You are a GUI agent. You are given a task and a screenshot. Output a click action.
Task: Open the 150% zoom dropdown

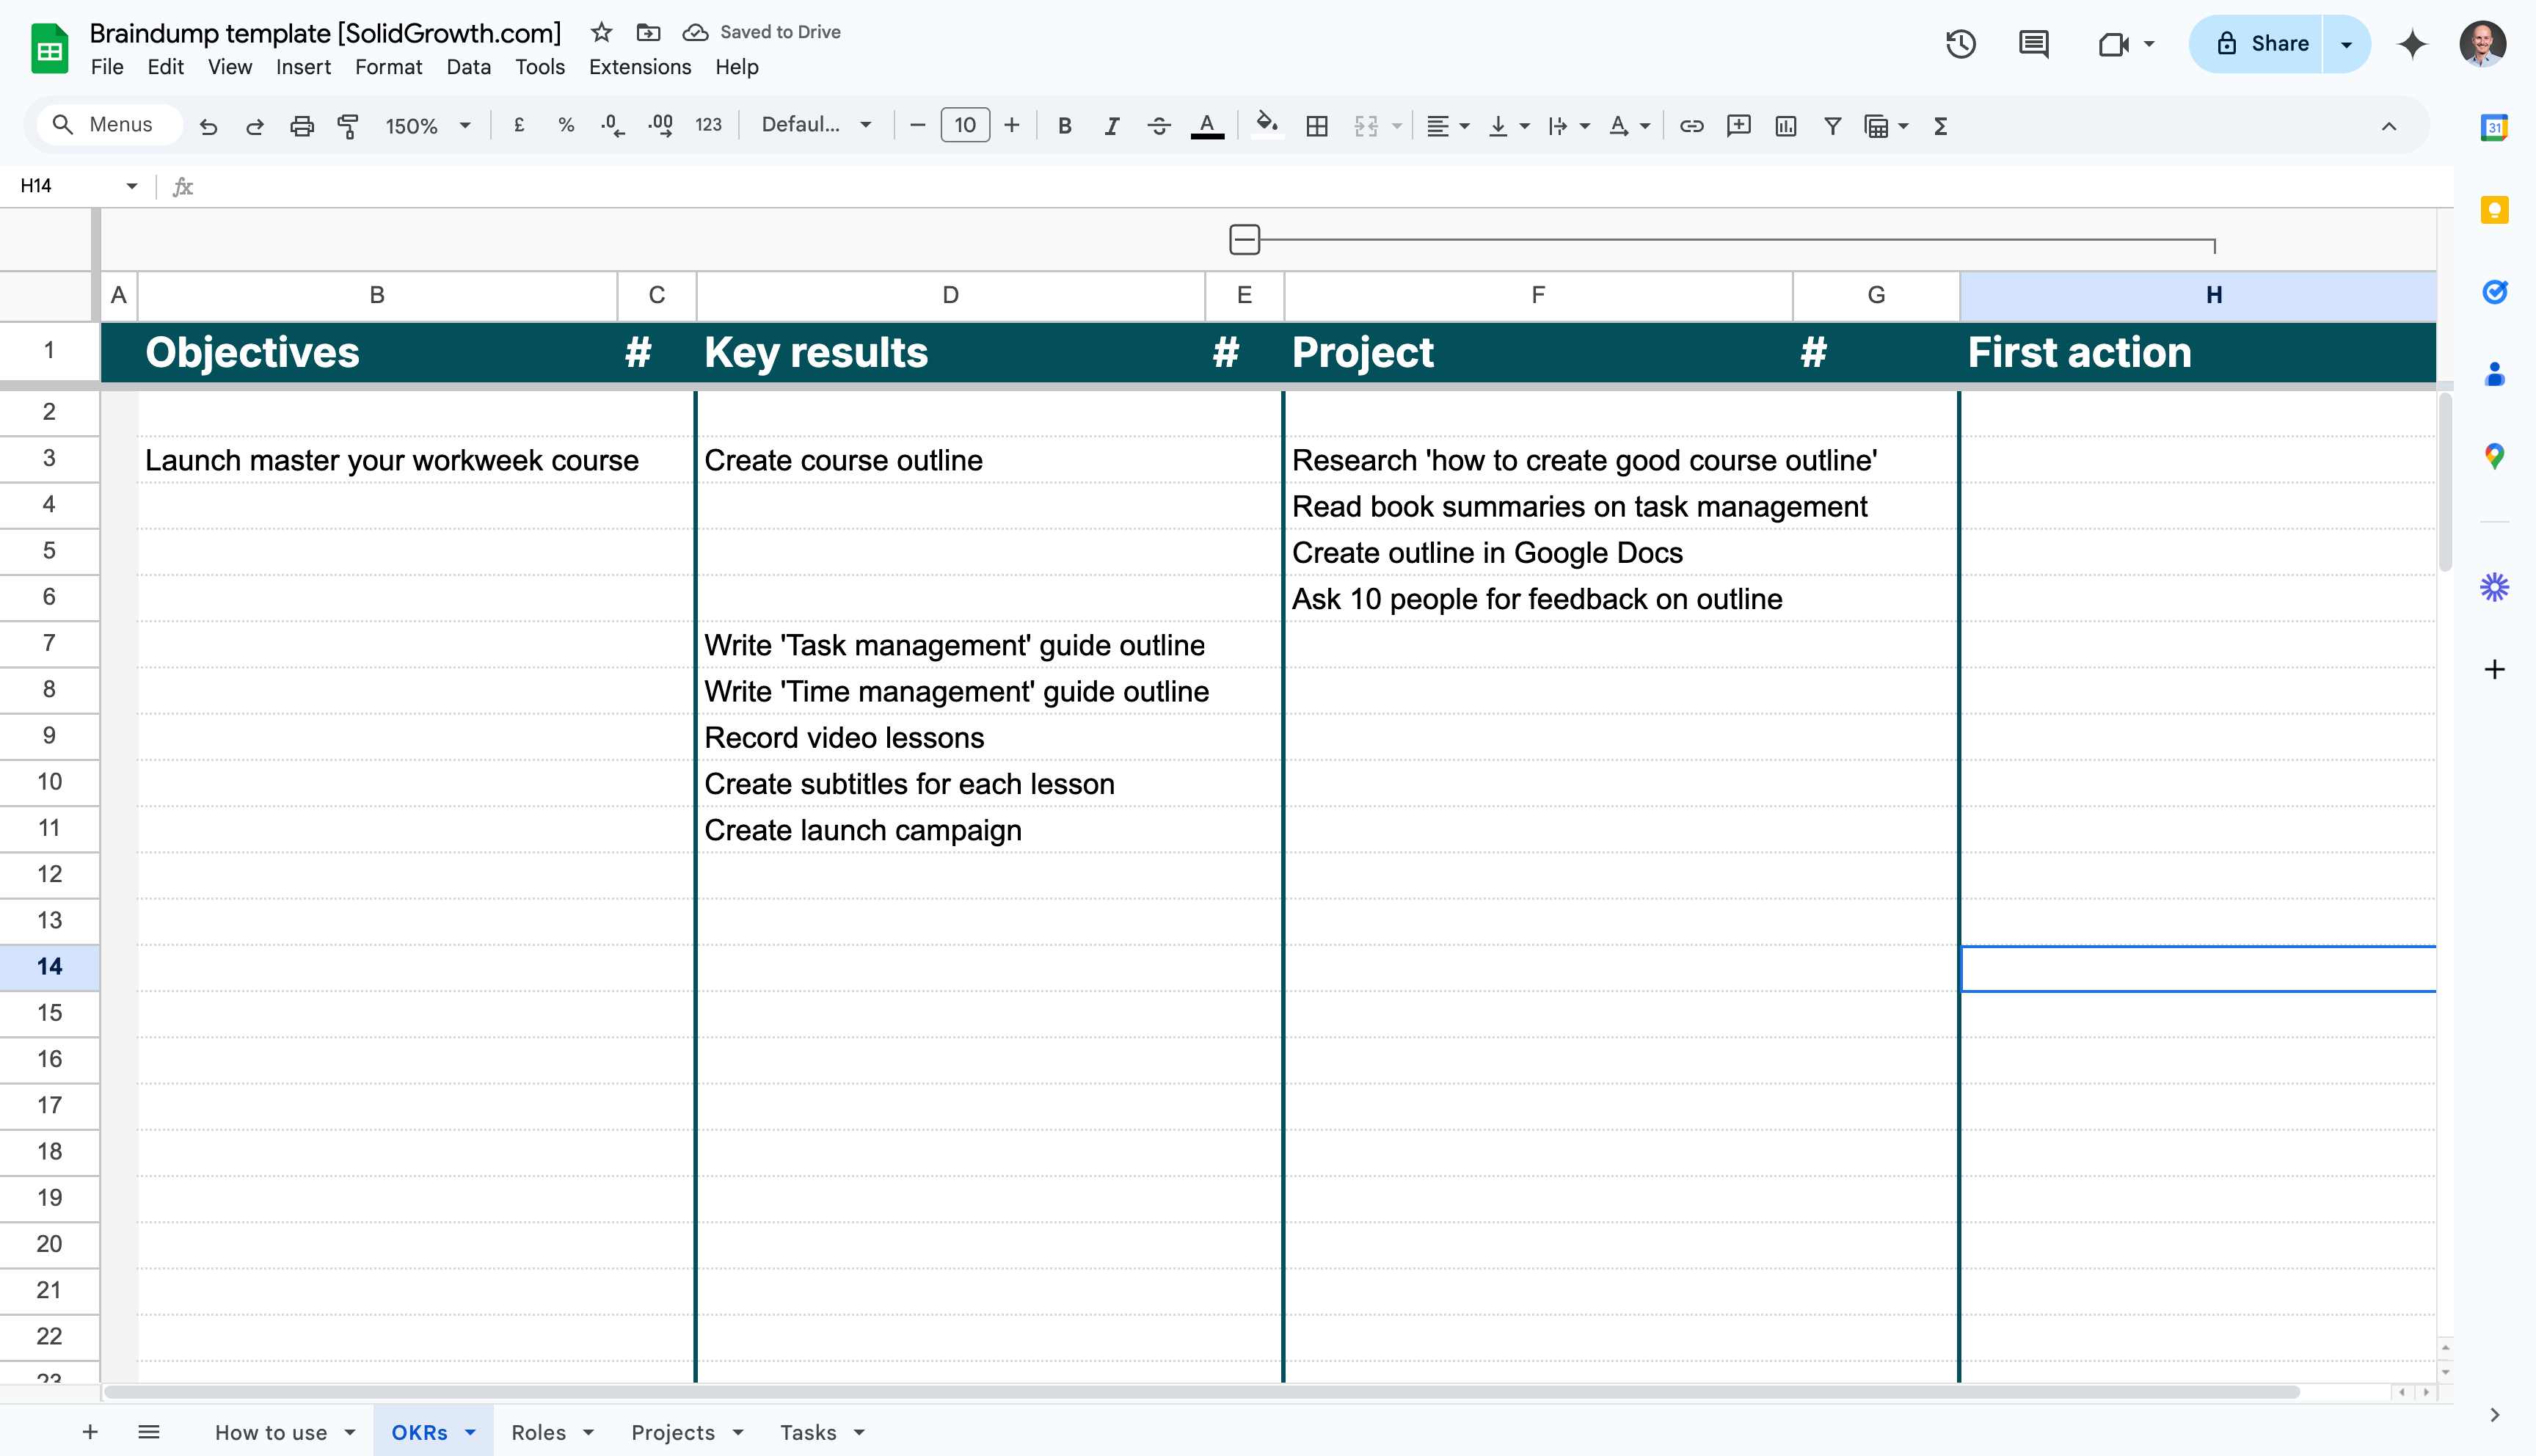point(428,126)
